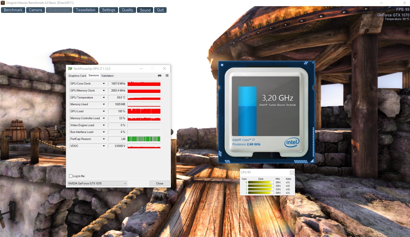
Task: Click the 53 % controller load value
Action: pos(117,118)
